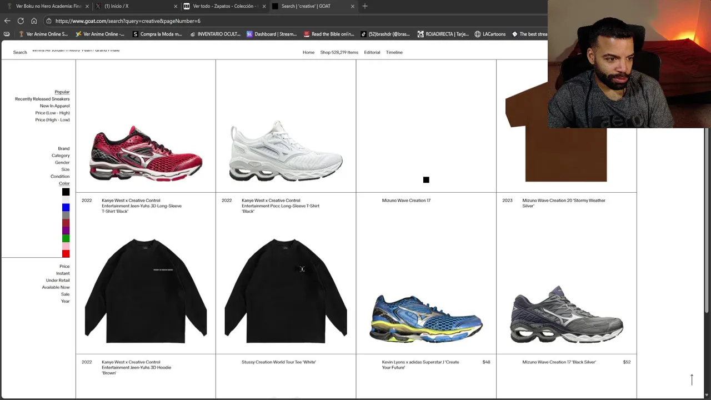Switch to 'Ver todo - Zapatos - Colección' tab
The height and width of the screenshot is (400, 711).
(222, 6)
